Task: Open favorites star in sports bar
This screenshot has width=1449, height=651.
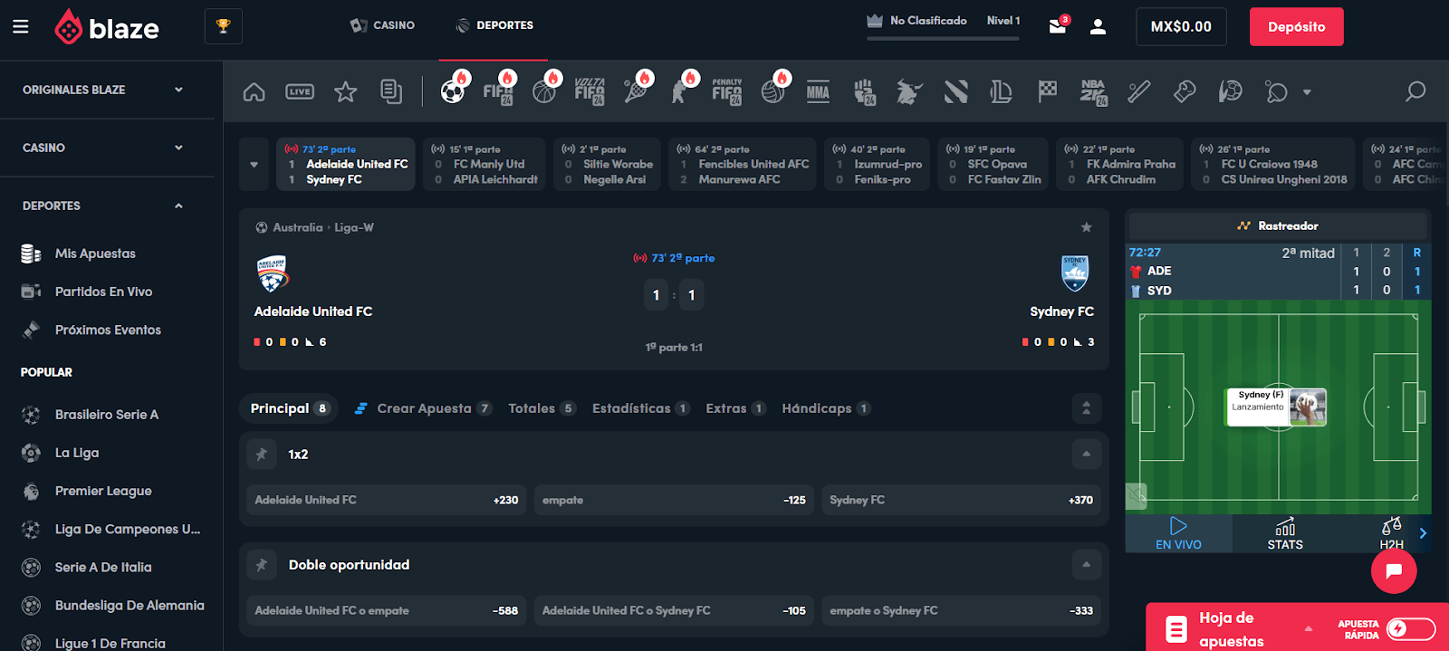Action: (345, 91)
